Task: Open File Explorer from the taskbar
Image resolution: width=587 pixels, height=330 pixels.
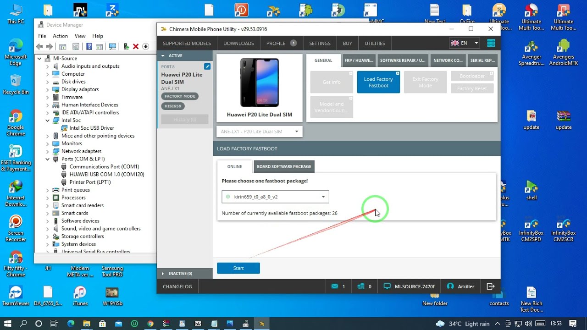Action: 86,324
